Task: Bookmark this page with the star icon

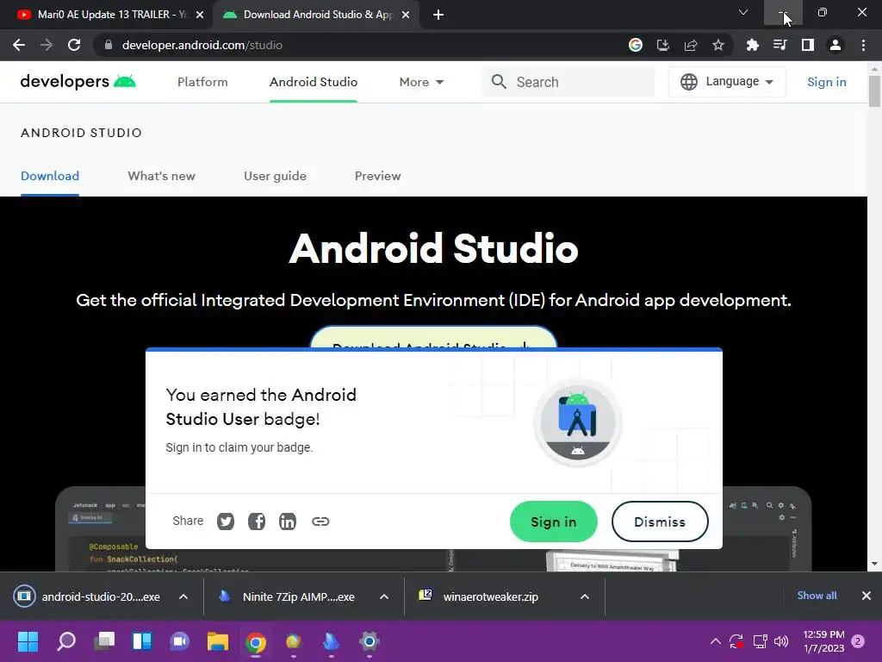Action: pos(718,45)
